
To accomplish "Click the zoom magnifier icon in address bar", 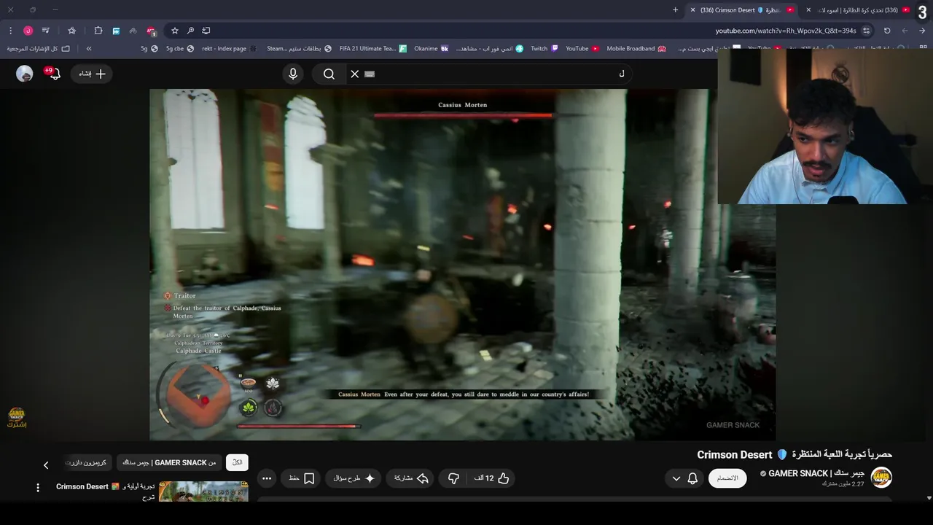I will (x=190, y=31).
